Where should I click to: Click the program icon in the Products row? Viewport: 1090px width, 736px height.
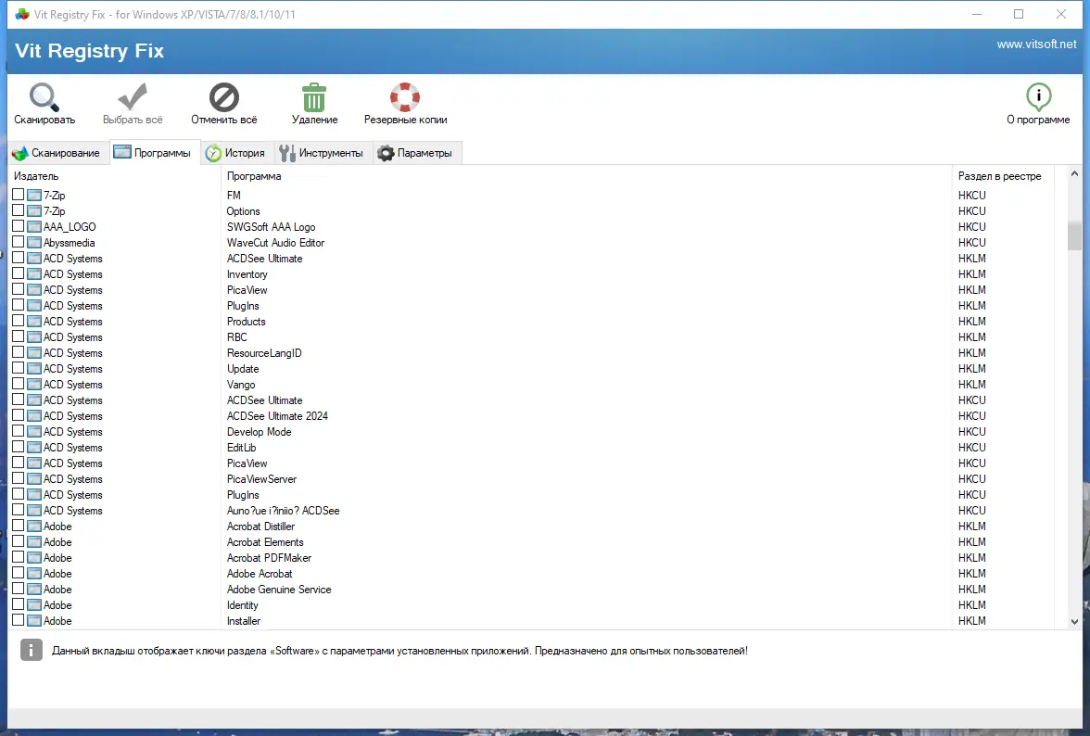(x=34, y=321)
